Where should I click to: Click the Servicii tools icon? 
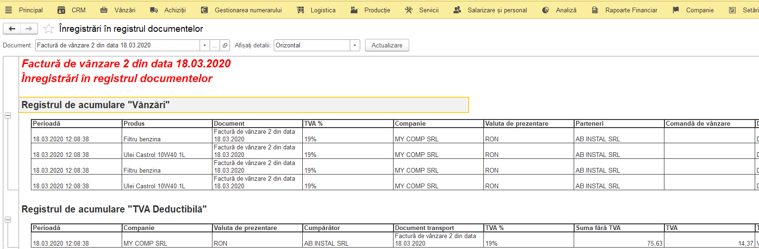(x=409, y=10)
